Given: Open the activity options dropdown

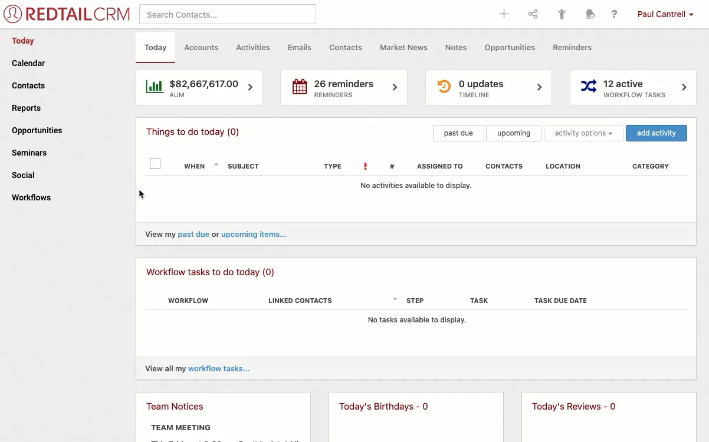Looking at the screenshot, I should point(583,133).
